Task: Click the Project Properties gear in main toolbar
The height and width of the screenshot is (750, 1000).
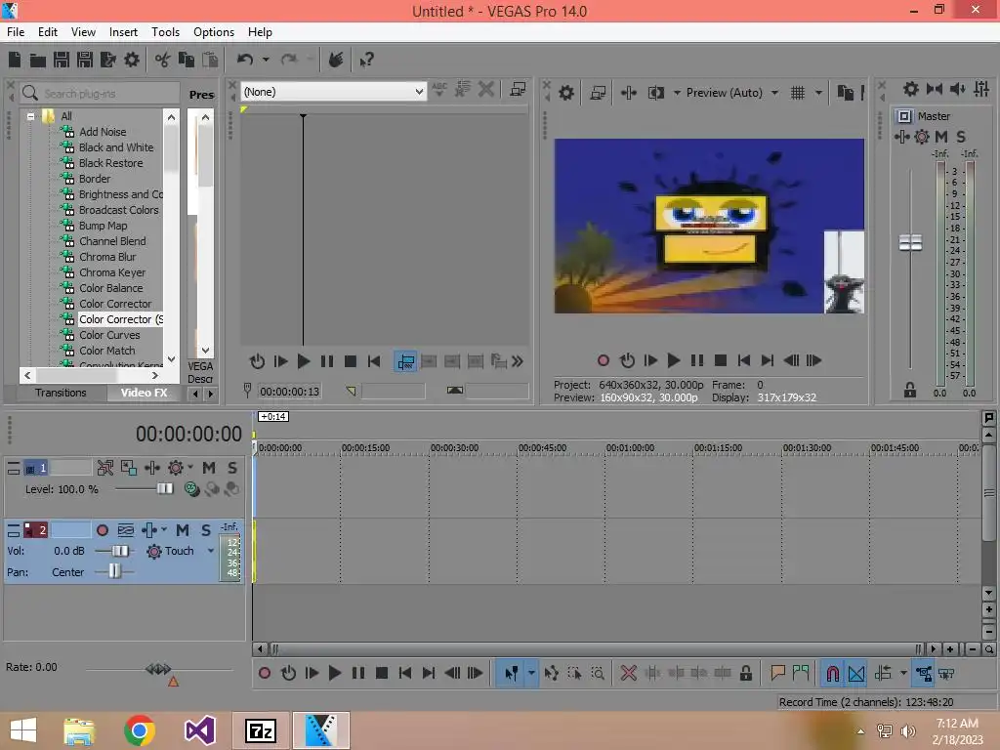Action: click(x=132, y=60)
